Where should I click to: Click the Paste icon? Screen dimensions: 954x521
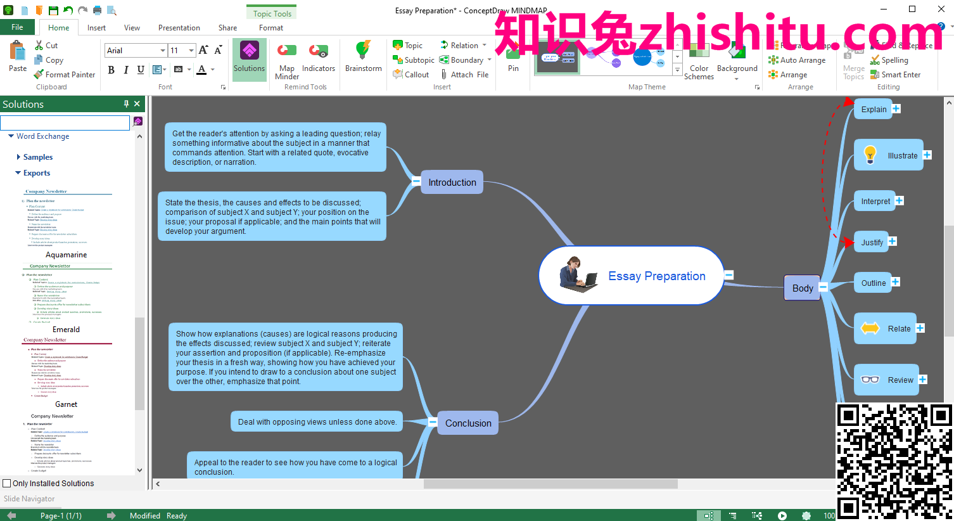click(18, 51)
